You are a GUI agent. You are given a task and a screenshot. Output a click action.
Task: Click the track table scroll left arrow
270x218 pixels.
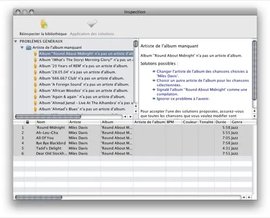pyautogui.click(x=244, y=198)
